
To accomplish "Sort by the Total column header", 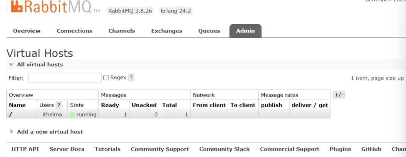I will (170, 105).
